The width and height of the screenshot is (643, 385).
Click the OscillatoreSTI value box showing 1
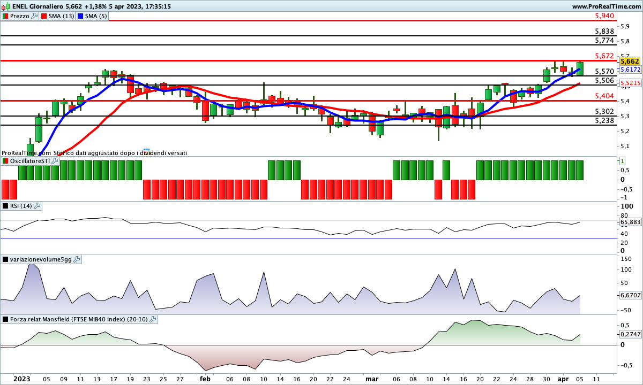click(x=623, y=161)
